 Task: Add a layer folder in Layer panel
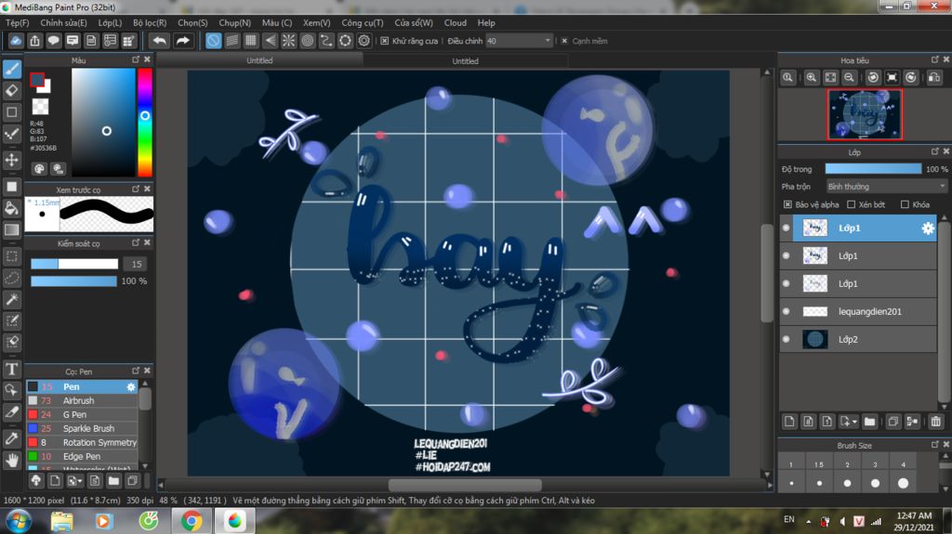tap(869, 421)
